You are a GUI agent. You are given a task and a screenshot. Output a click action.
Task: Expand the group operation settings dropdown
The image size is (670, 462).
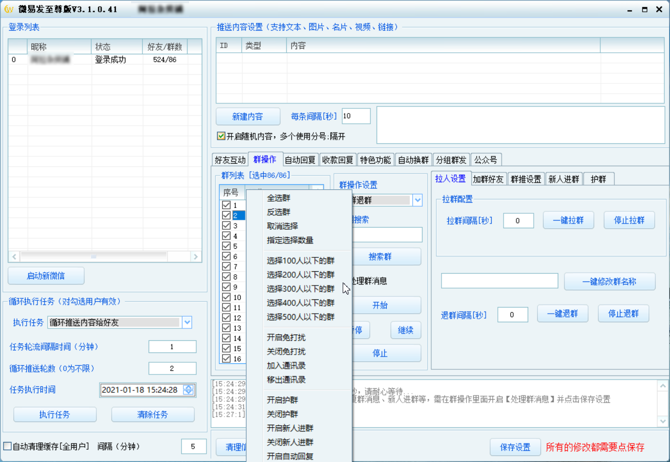417,201
